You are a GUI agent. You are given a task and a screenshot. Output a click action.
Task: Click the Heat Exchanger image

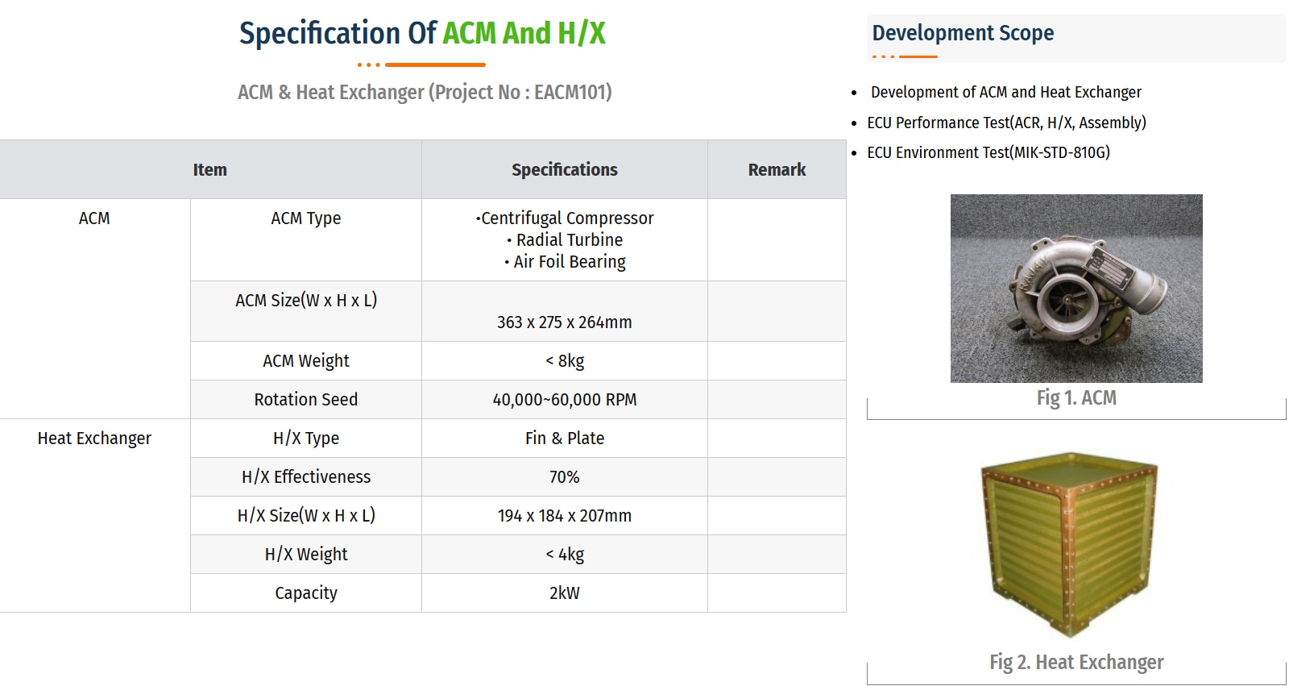1070,545
